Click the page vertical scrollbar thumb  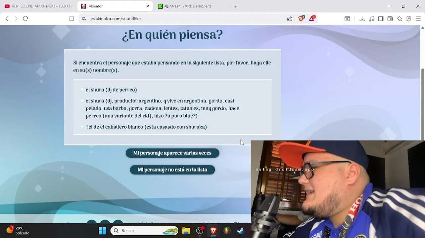click(422, 104)
